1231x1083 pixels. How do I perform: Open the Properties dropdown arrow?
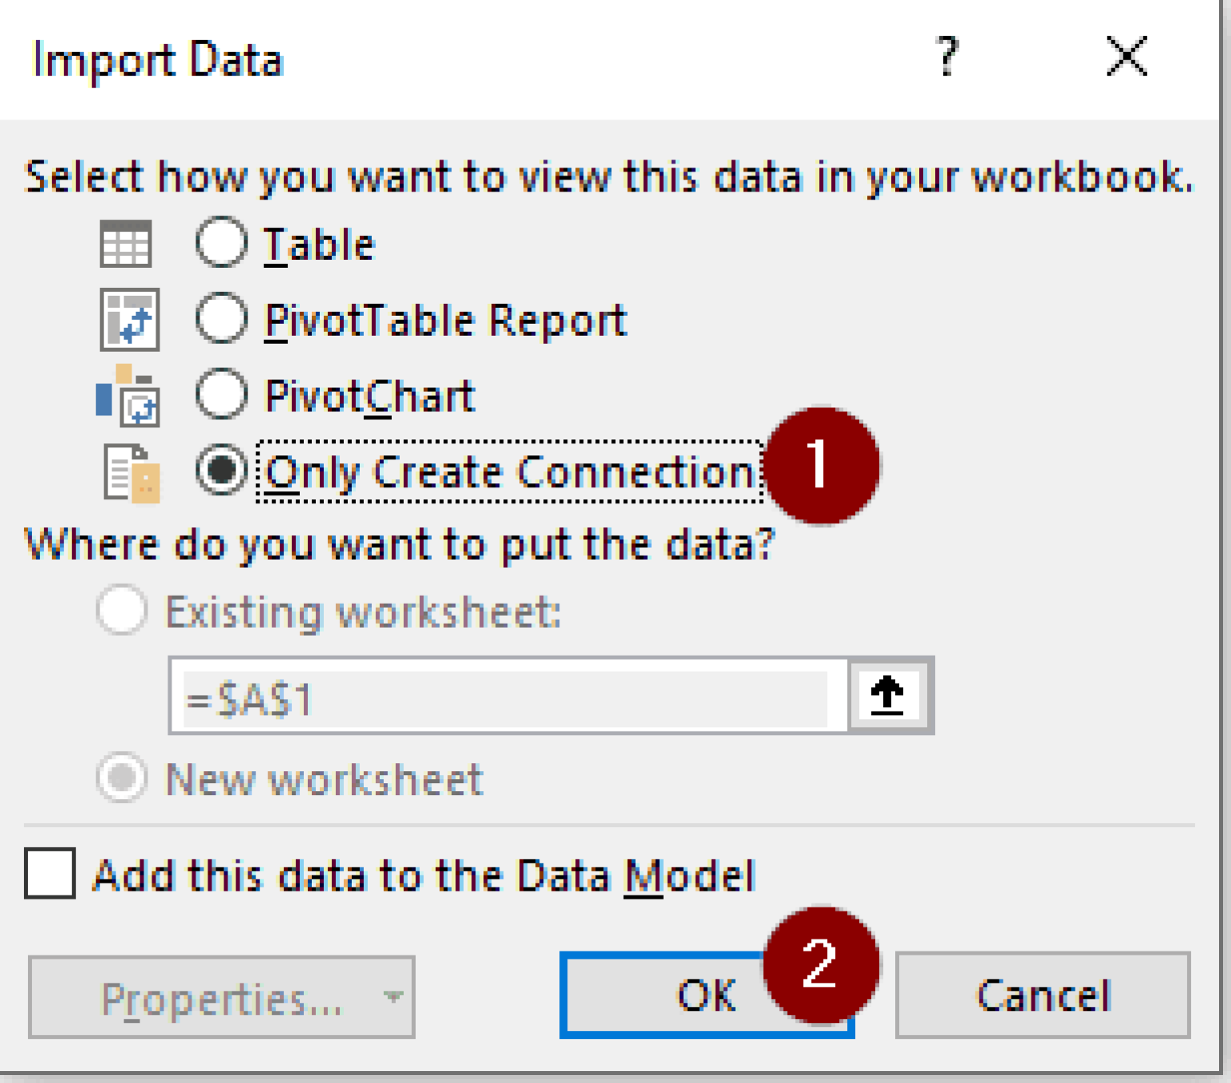point(391,996)
